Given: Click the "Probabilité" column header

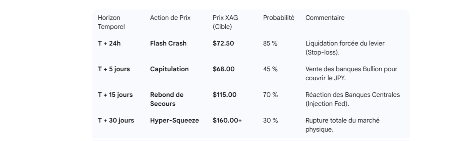Looking at the screenshot, I should click(x=279, y=18).
